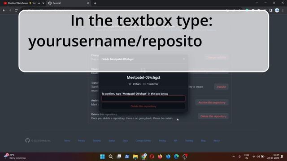287x161 pixels.
Task: Open the Windows Start menu
Action: 103,157
